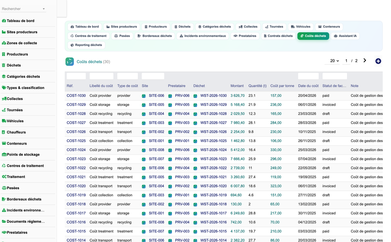Screen dimensions: 391x242
Task: Open provider PRV-004 in COST-1016 row
Action: pyautogui.click(x=182, y=222)
